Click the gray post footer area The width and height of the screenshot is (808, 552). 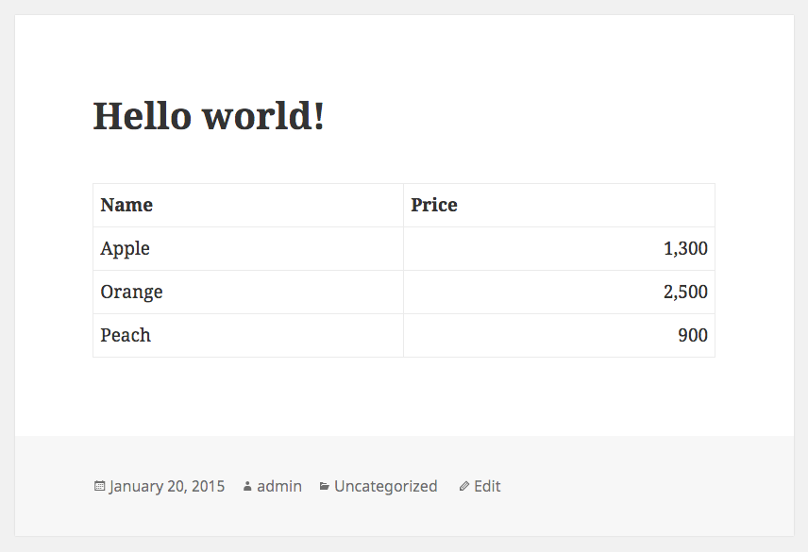click(x=644, y=486)
